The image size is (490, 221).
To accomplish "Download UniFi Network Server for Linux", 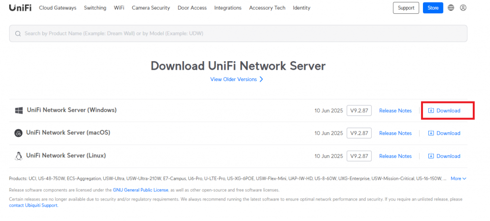I will (444, 156).
